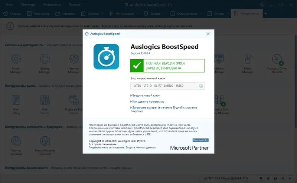
Task: Switch to the Мой сканер tab
Action: point(38,14)
